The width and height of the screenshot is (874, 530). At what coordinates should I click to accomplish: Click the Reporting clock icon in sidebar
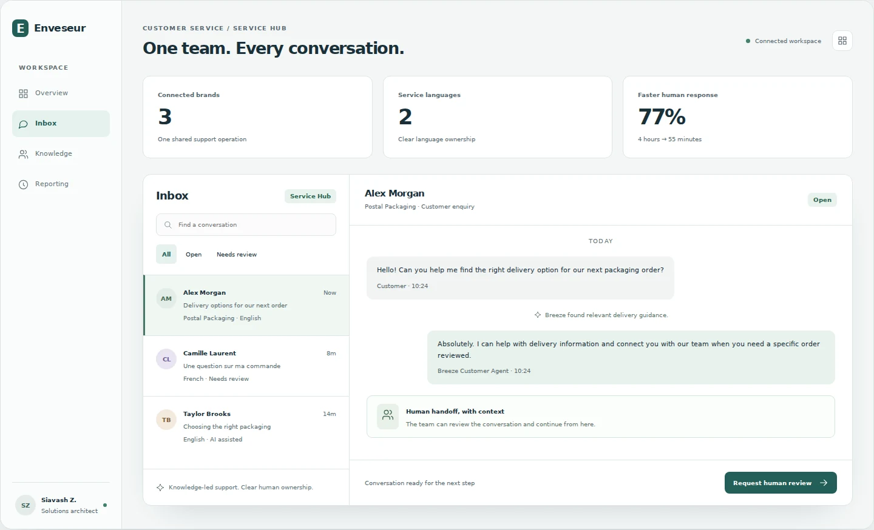[x=23, y=184]
